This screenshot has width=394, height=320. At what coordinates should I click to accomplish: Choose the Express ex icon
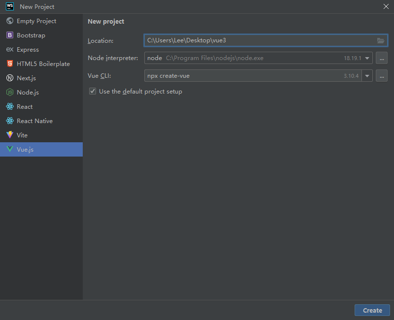10,49
